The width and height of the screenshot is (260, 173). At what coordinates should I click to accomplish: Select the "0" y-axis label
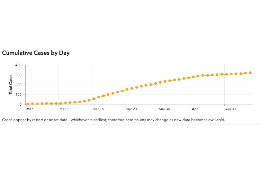[20, 104]
